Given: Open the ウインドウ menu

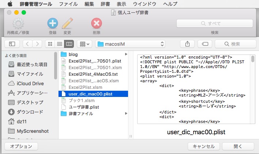Looking at the screenshot, I should click(x=144, y=4).
